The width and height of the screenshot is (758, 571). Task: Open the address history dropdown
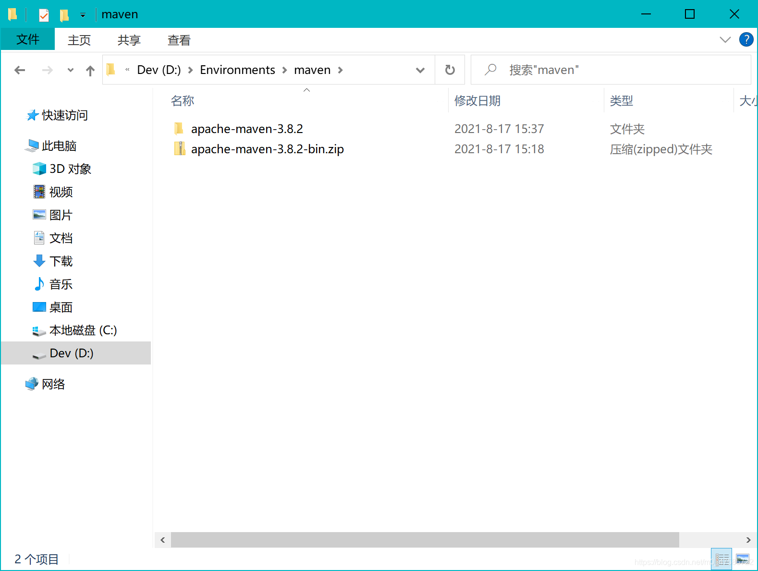[x=420, y=70]
